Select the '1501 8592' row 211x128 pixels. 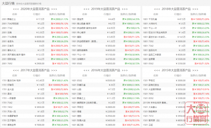click(x=176, y=98)
